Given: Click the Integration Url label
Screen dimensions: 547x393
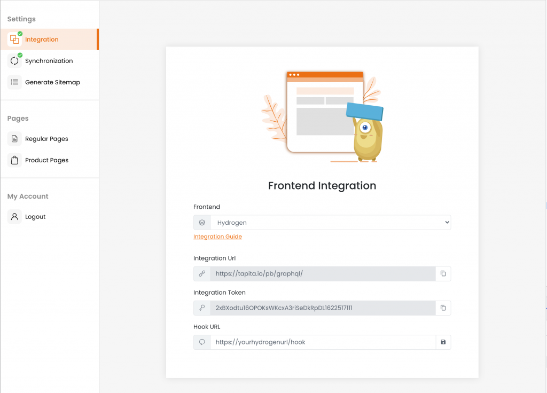Looking at the screenshot, I should pos(214,258).
